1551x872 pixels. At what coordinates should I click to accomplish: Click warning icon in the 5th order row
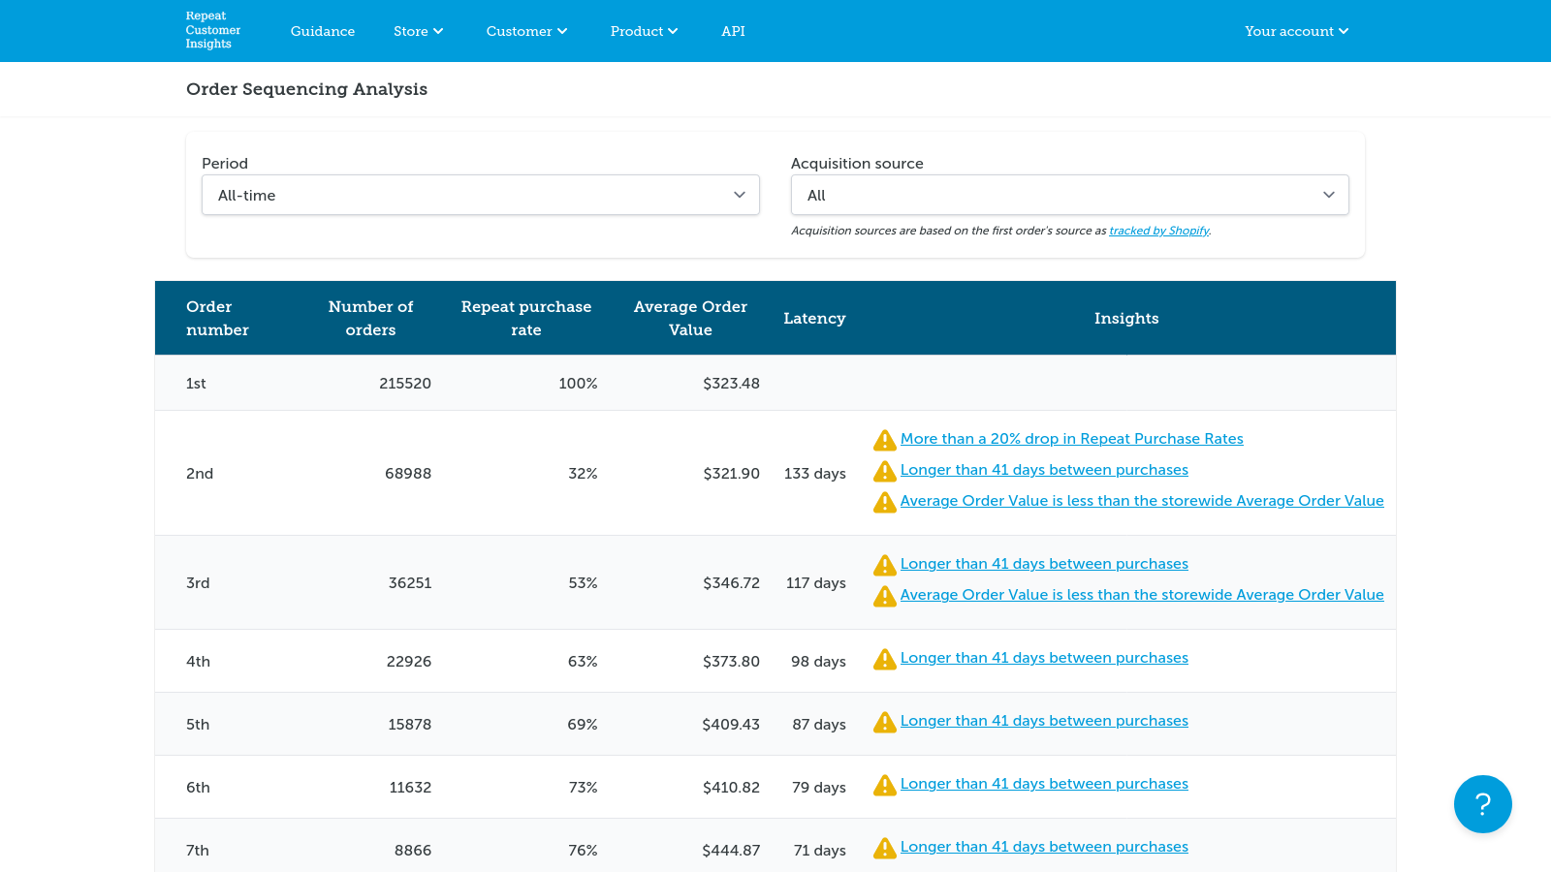tap(885, 722)
